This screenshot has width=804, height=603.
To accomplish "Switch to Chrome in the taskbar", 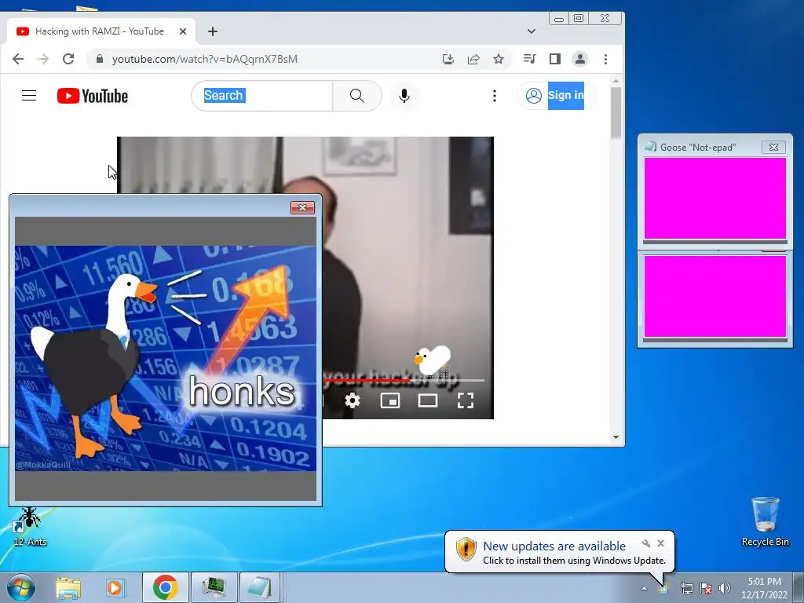I will pos(165,587).
